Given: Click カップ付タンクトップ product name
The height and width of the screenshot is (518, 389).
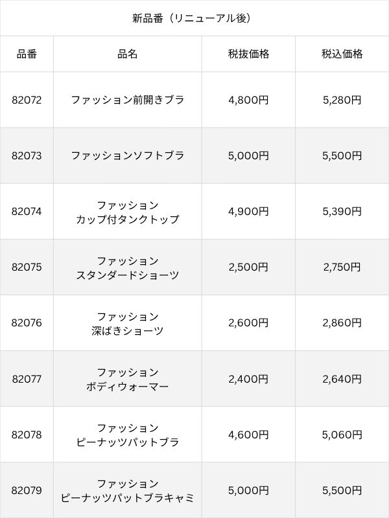Looking at the screenshot, I should (x=127, y=219).
